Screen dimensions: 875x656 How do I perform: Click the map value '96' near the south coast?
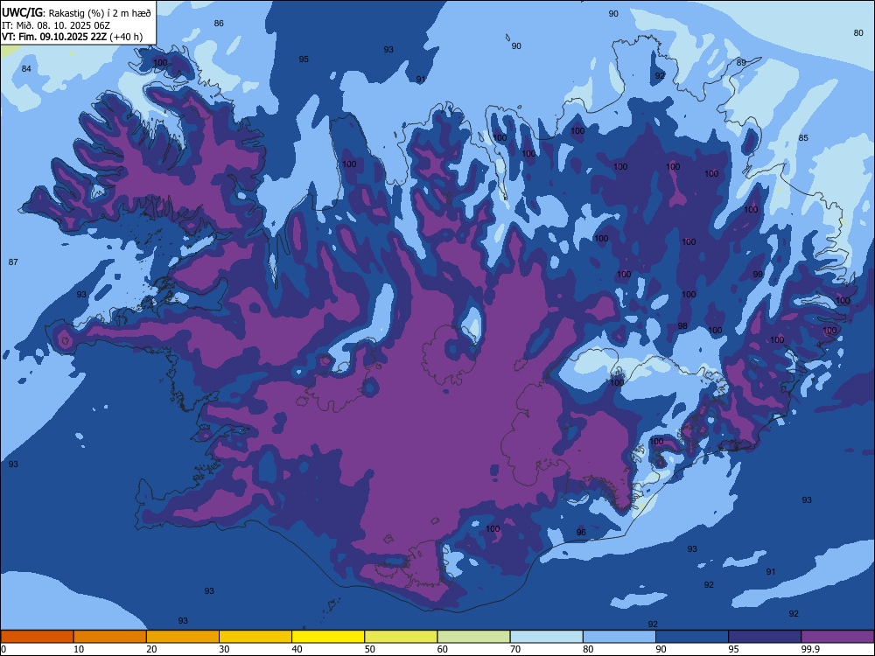(581, 532)
